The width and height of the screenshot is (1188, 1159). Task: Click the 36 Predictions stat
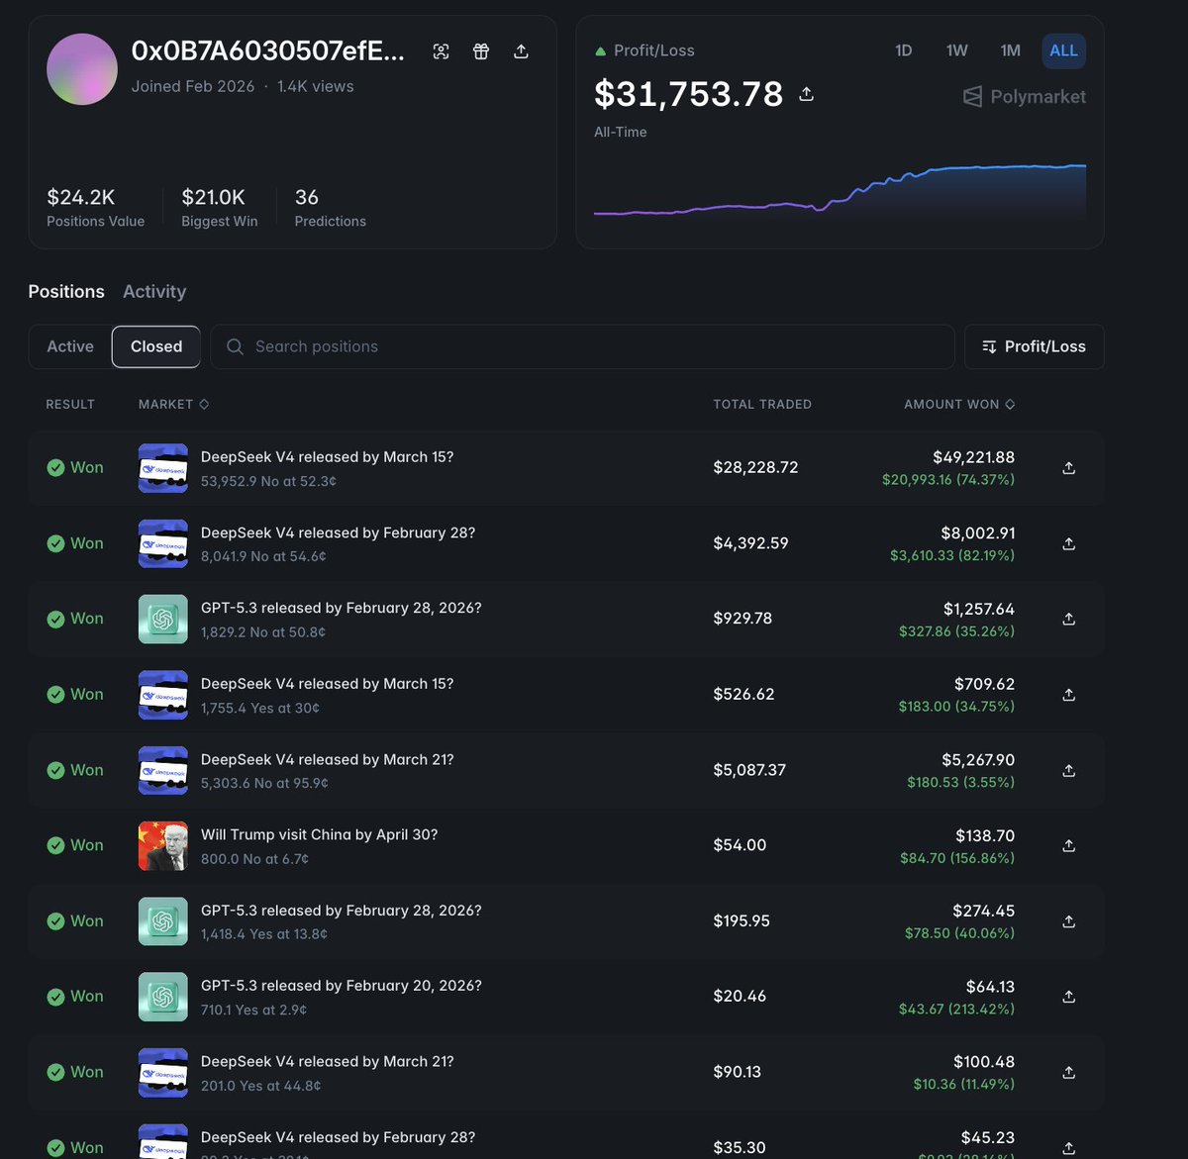[x=330, y=208]
